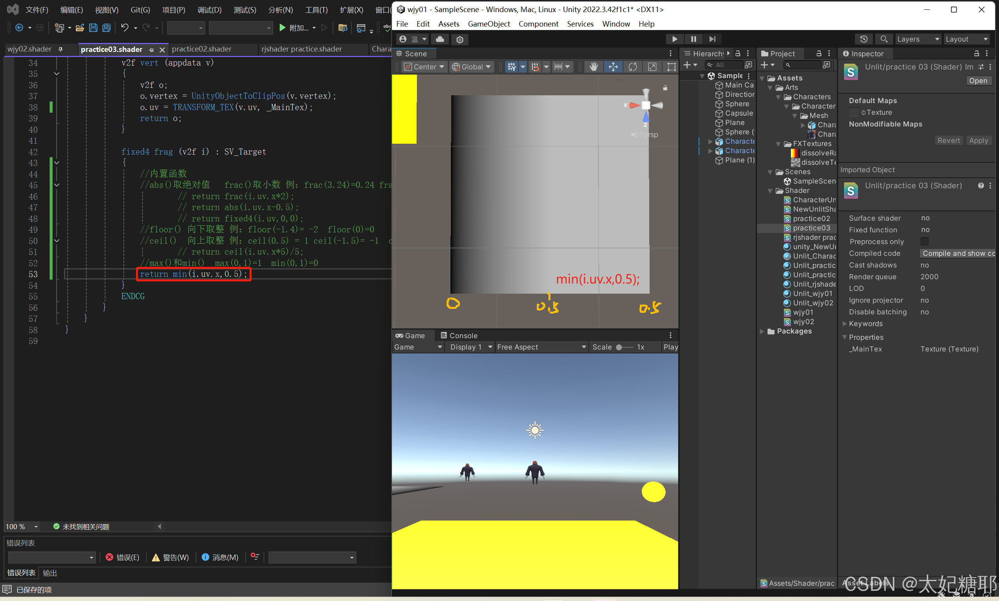999x601 pixels.
Task: Adjust the Game view Scale slider
Action: coord(619,347)
